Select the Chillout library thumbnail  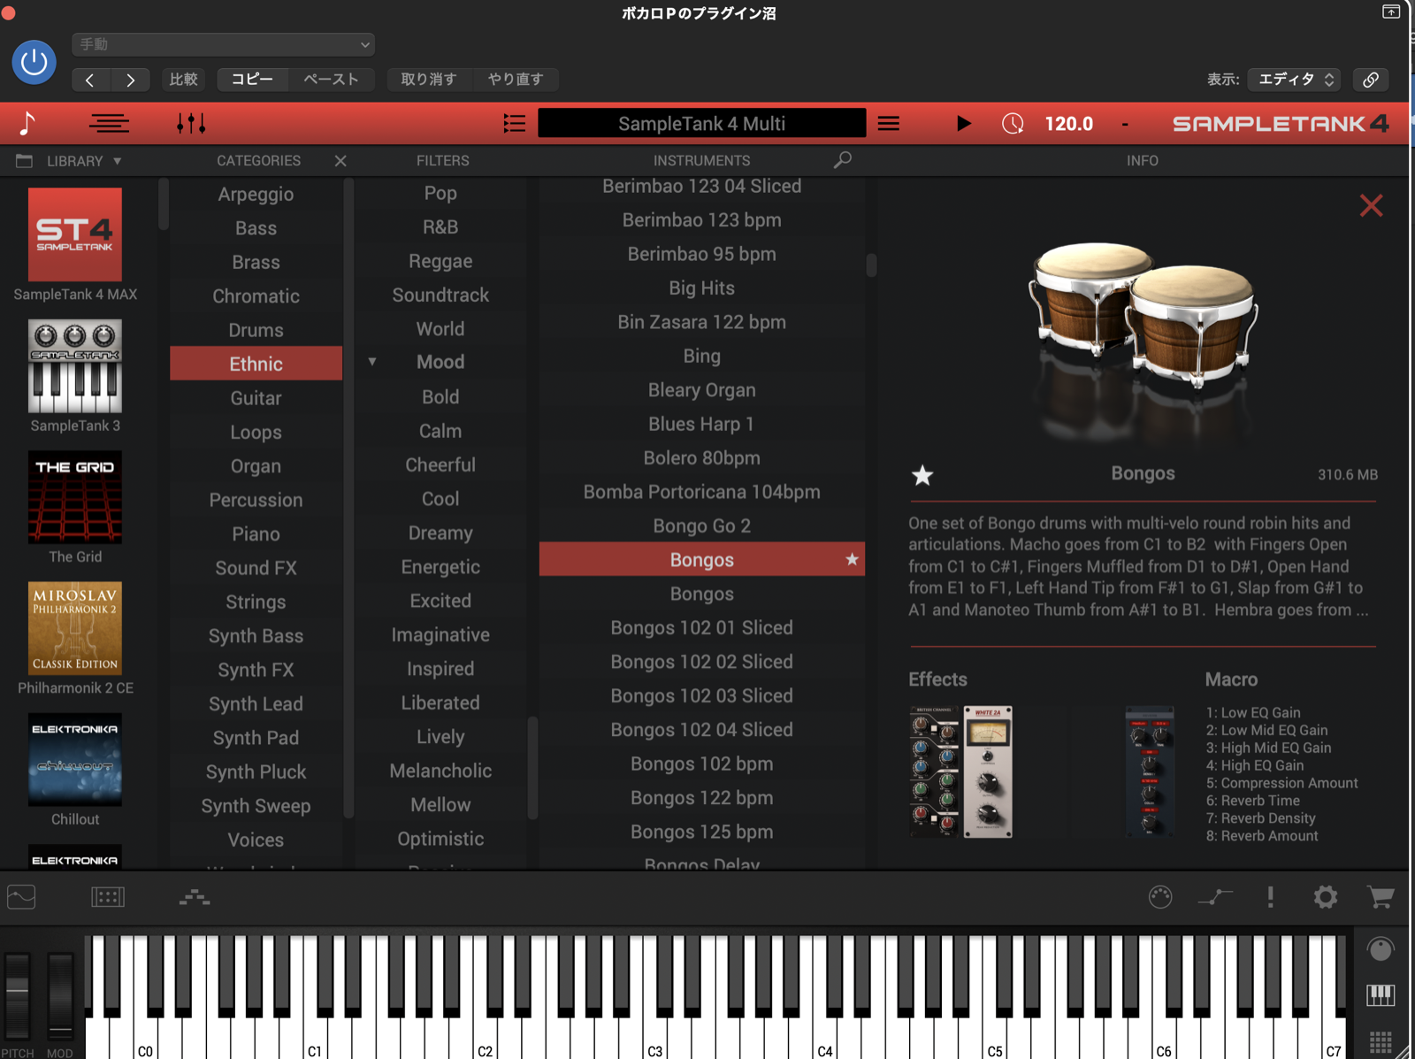pyautogui.click(x=75, y=759)
